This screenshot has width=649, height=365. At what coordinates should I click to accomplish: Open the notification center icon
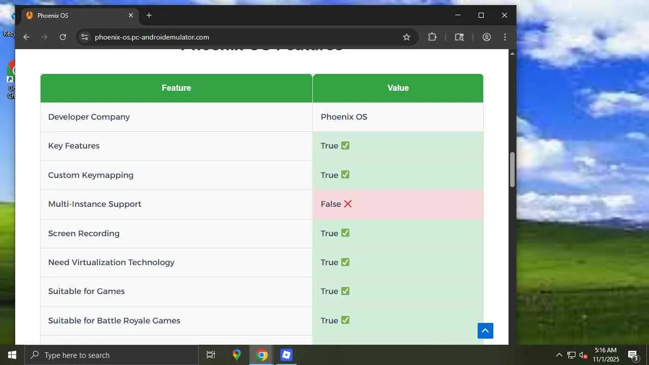[633, 355]
